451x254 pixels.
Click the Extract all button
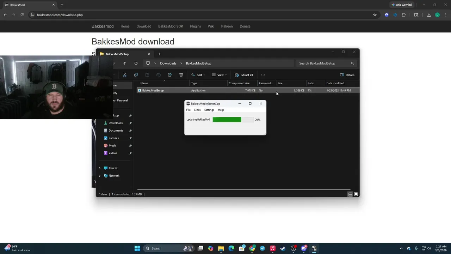coord(244,75)
